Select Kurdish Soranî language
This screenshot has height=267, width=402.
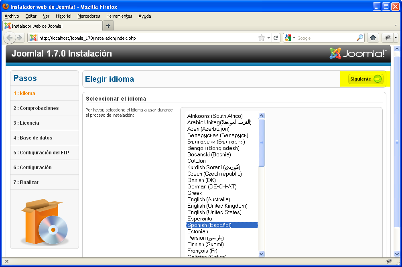pyautogui.click(x=222, y=167)
